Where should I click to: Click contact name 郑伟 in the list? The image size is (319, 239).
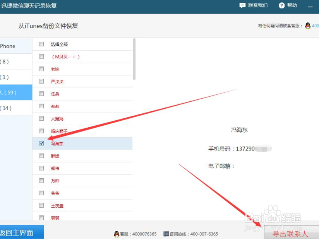(x=55, y=169)
